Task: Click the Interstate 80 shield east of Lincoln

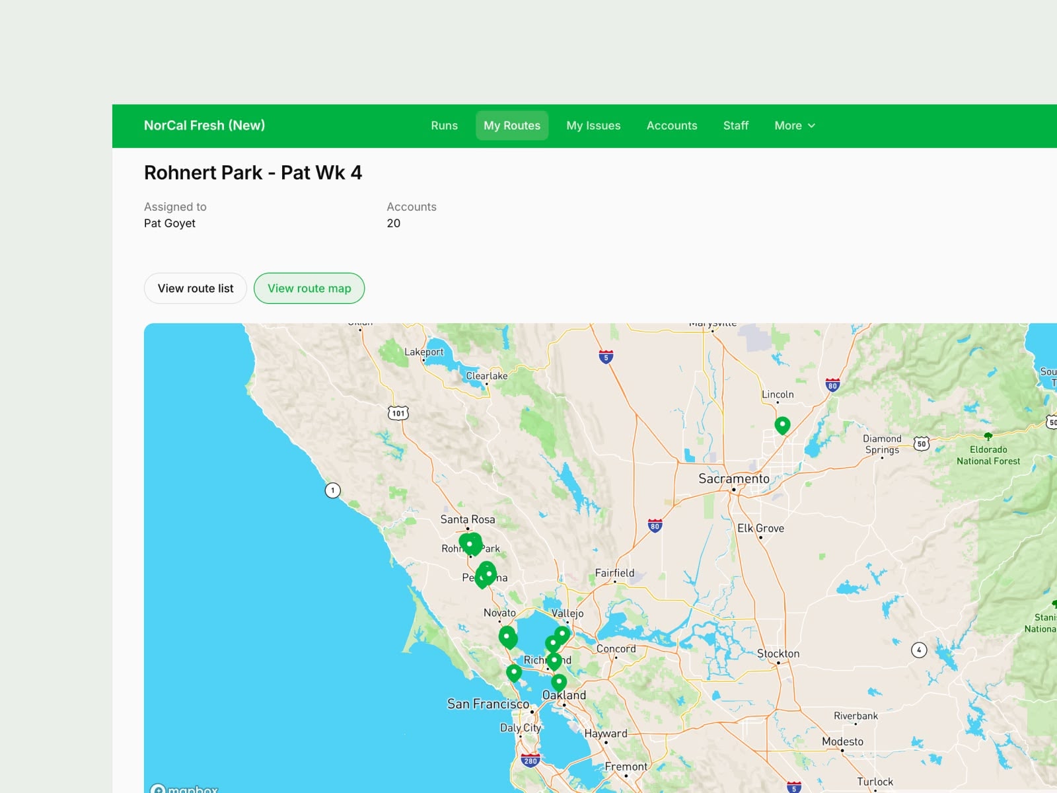Action: point(832,385)
